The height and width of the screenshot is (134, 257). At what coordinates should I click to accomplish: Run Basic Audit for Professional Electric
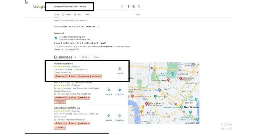(x=60, y=76)
